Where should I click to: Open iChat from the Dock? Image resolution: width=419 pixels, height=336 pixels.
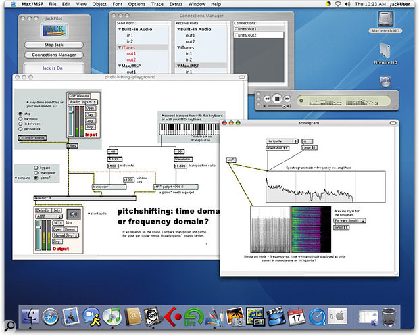pyautogui.click(x=91, y=316)
